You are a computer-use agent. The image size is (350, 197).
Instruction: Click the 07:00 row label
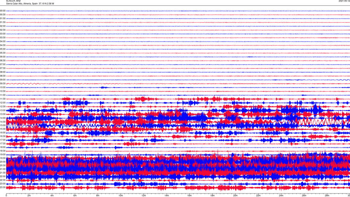point(3,65)
